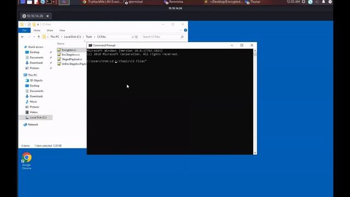The width and height of the screenshot is (350, 197).
Task: Open recent locations dropdown arrow
Action: (x=34, y=37)
